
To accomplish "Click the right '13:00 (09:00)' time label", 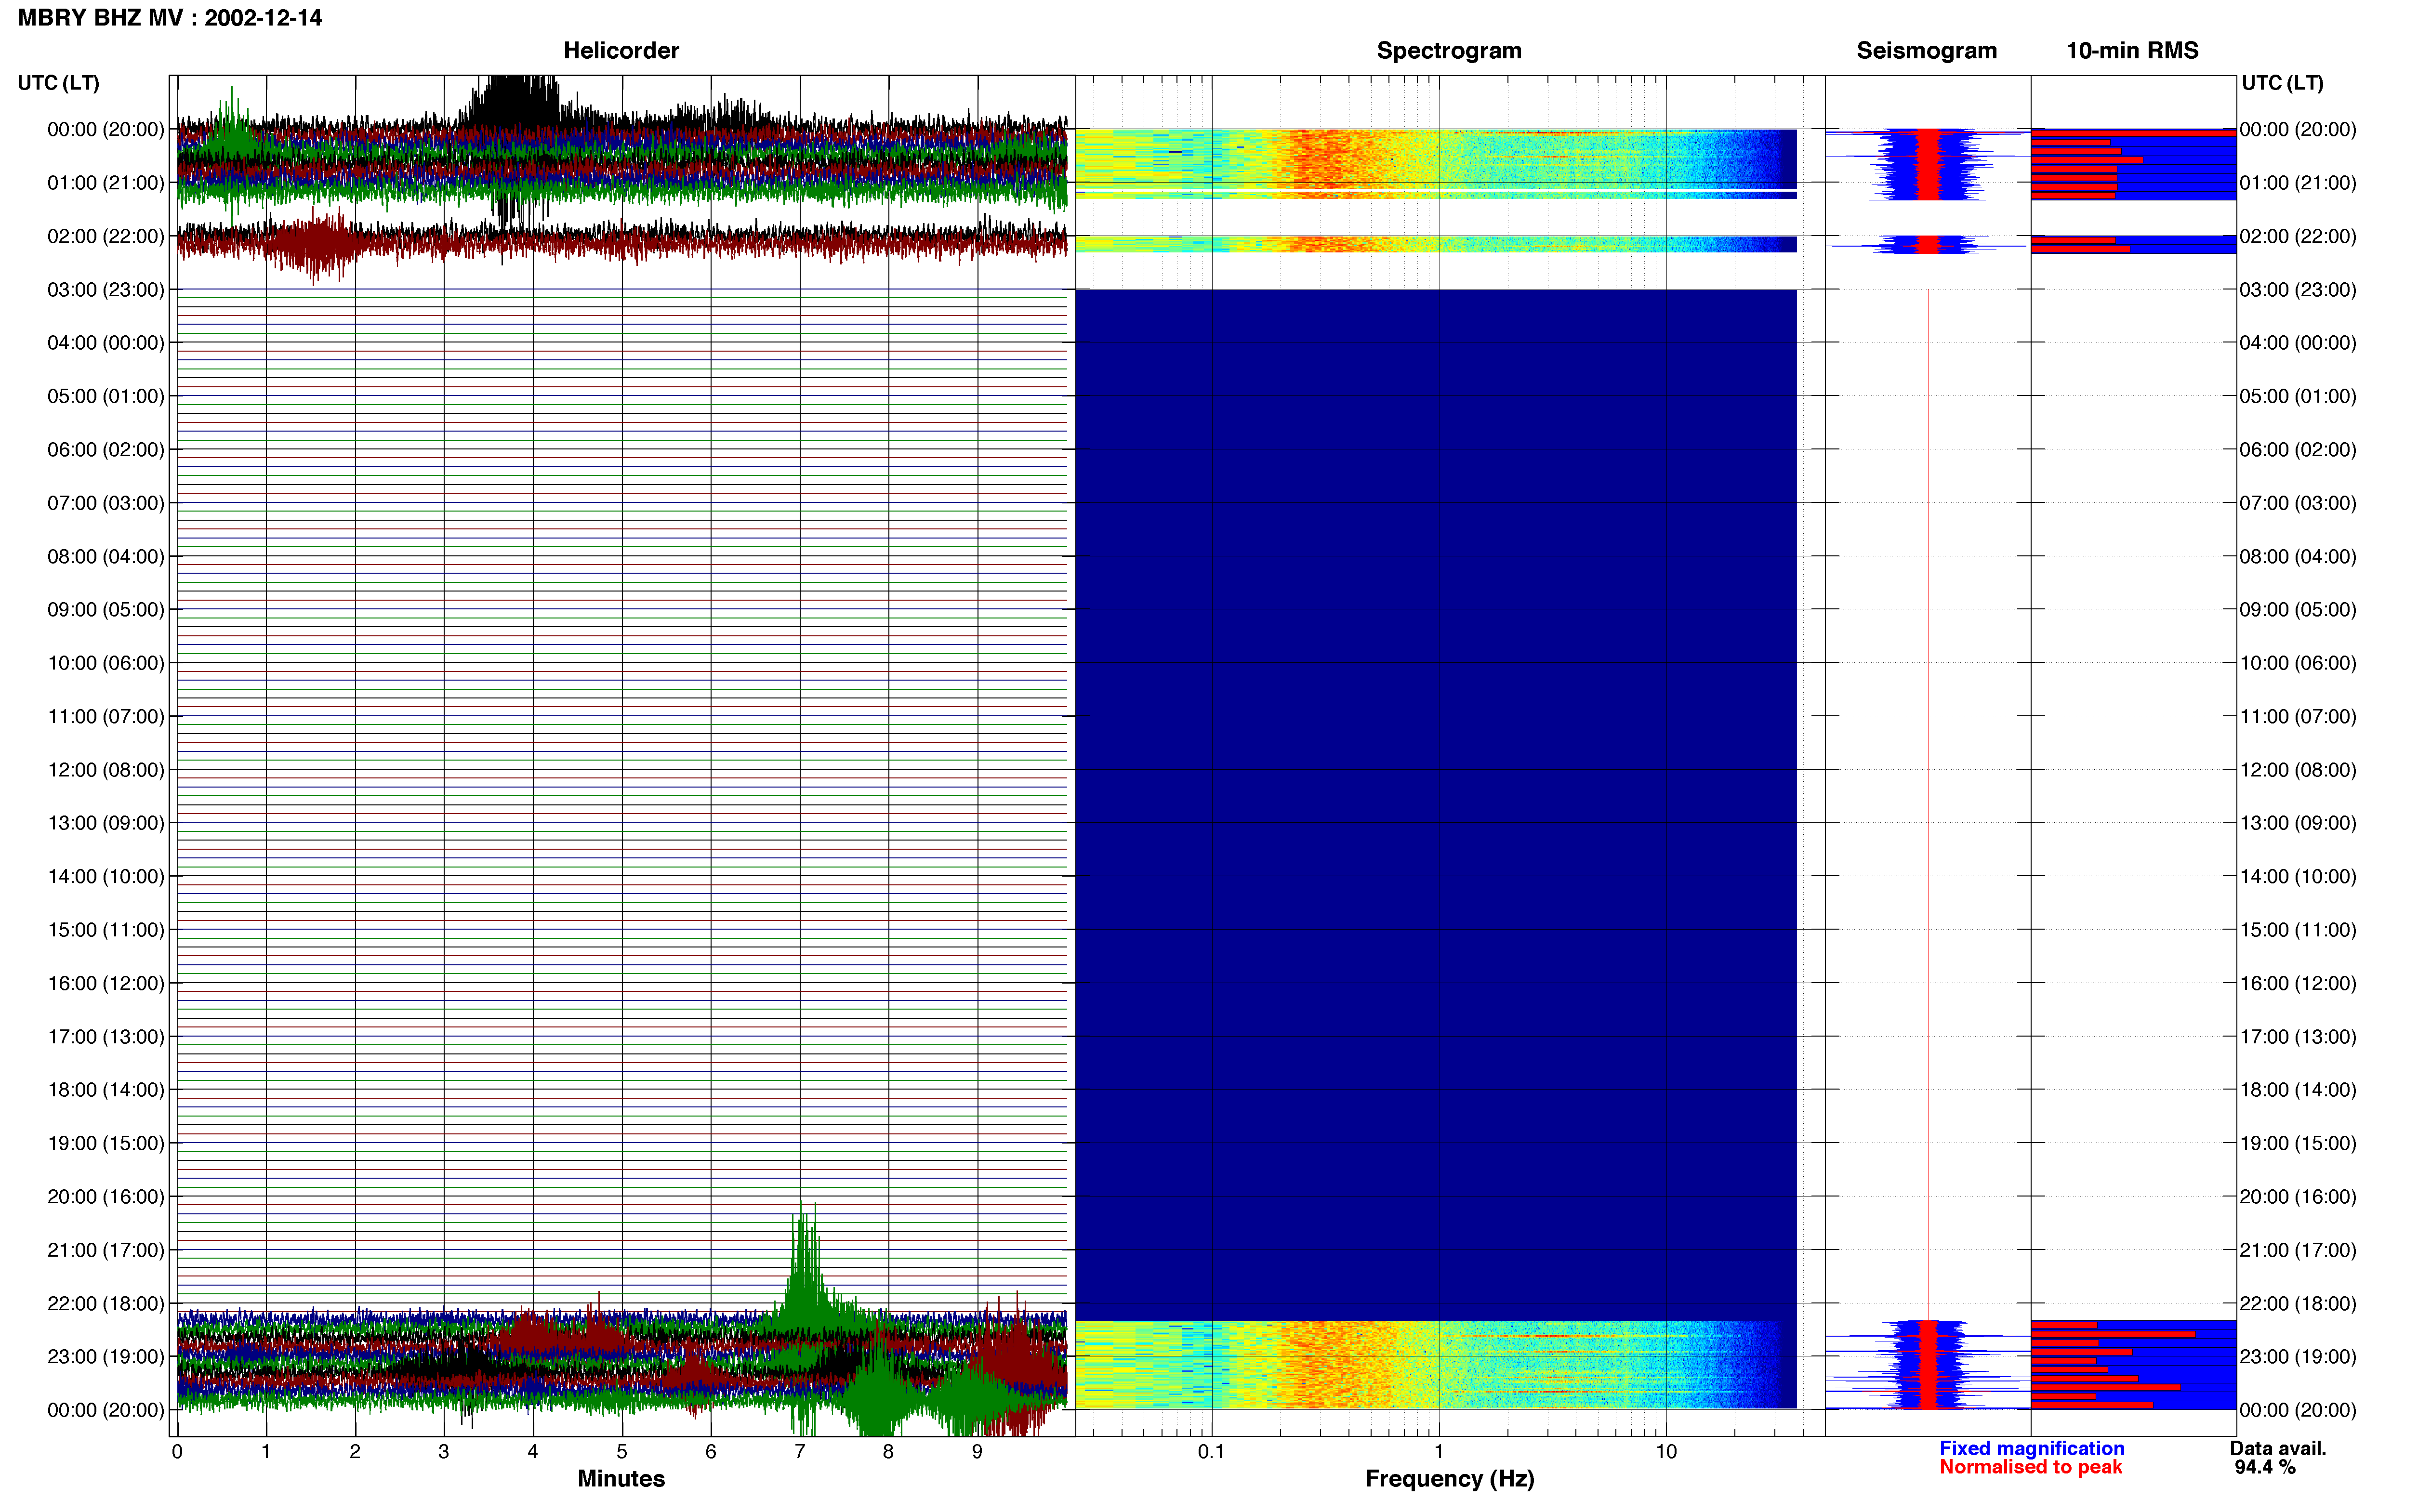I will coord(2298,823).
